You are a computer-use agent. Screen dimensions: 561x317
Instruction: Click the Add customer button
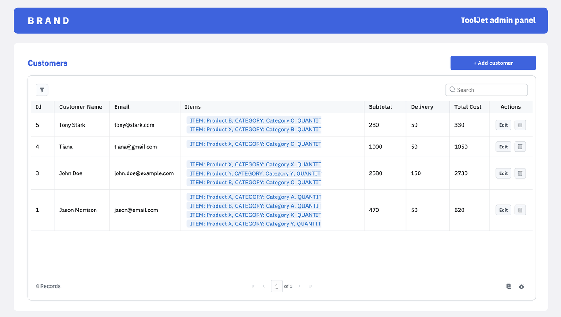click(x=493, y=63)
